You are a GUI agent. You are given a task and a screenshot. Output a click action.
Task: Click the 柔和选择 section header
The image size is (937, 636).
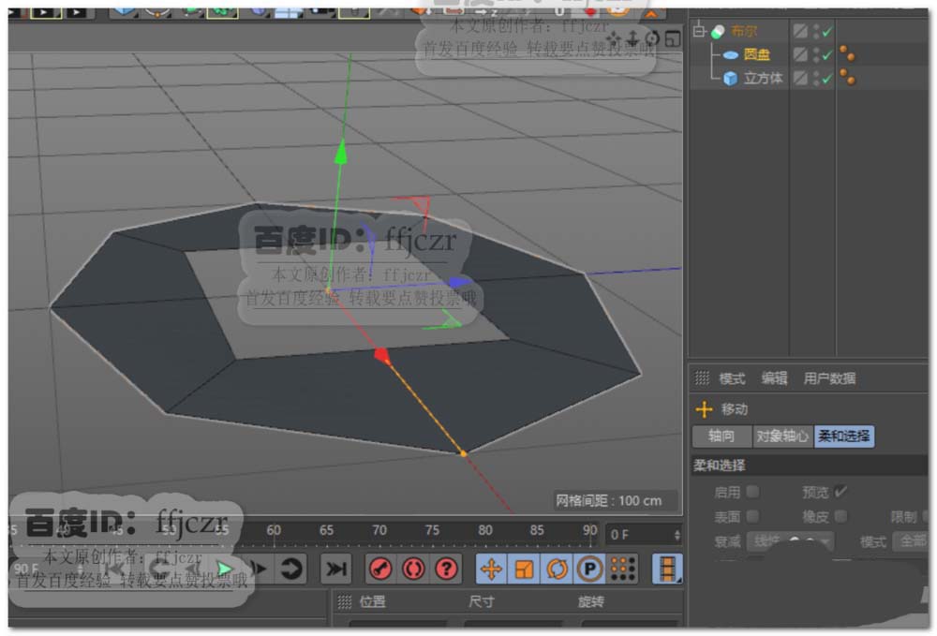810,466
